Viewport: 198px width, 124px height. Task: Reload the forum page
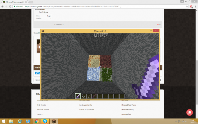click(10, 6)
